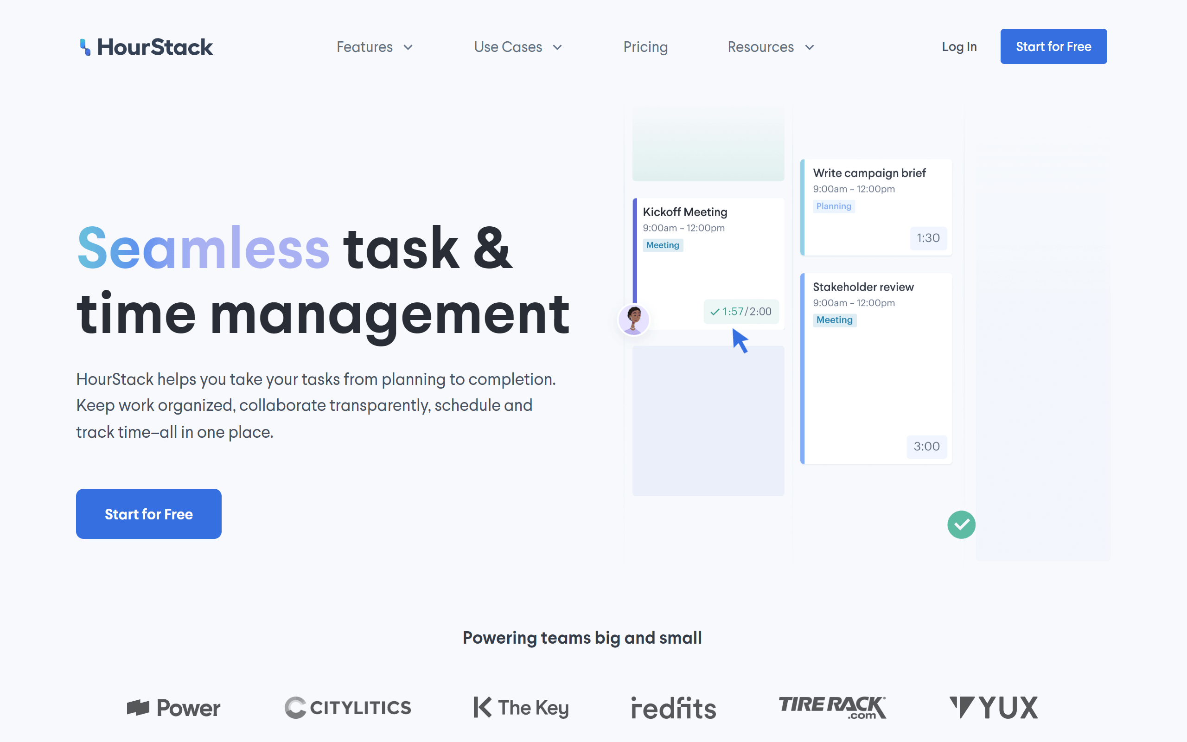
Task: Click the Planning tag
Action: coord(833,206)
